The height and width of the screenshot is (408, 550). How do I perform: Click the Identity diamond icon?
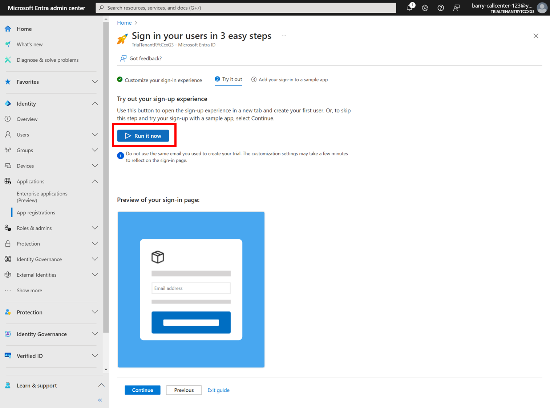[x=8, y=103]
